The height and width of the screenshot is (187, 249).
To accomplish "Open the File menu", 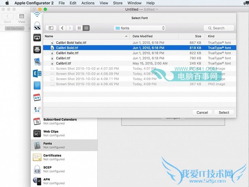I will pos(62,3).
